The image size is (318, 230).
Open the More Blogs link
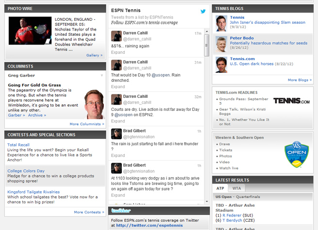click(300, 80)
